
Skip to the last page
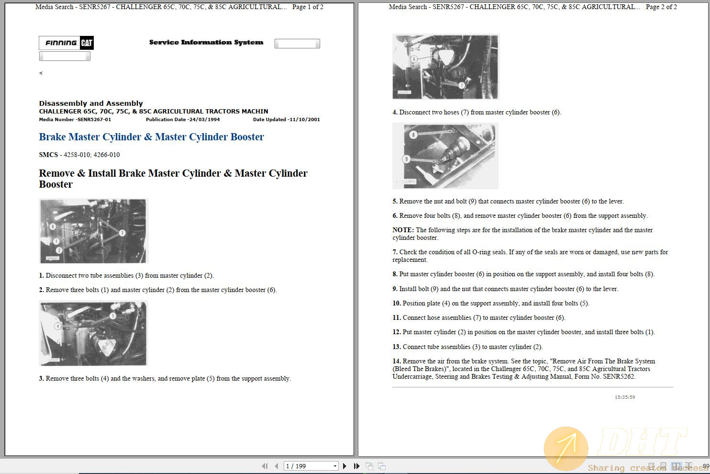[356, 466]
